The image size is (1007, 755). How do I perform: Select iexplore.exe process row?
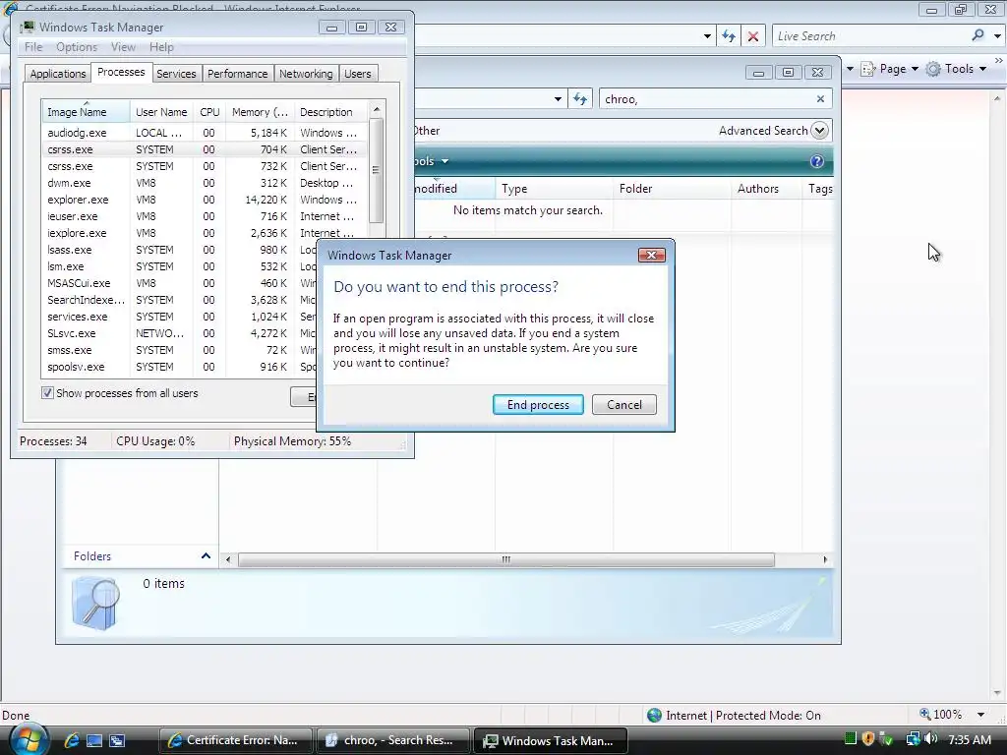[x=205, y=233]
